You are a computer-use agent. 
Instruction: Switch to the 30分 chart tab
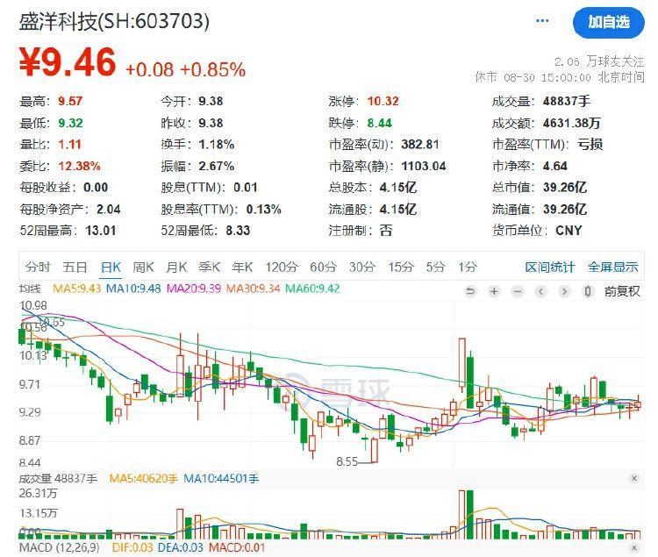(x=362, y=267)
